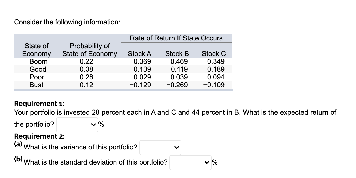Select the Rate of Return header text
The image size is (356, 178).
pyautogui.click(x=176, y=38)
